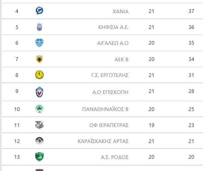Click the Α.Σ. ΡΟΔΟΣ green deer crest
The image size is (203, 171).
click(x=39, y=157)
